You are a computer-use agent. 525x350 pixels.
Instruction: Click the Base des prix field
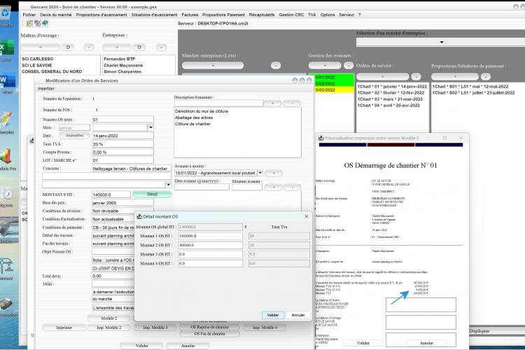[123, 202]
